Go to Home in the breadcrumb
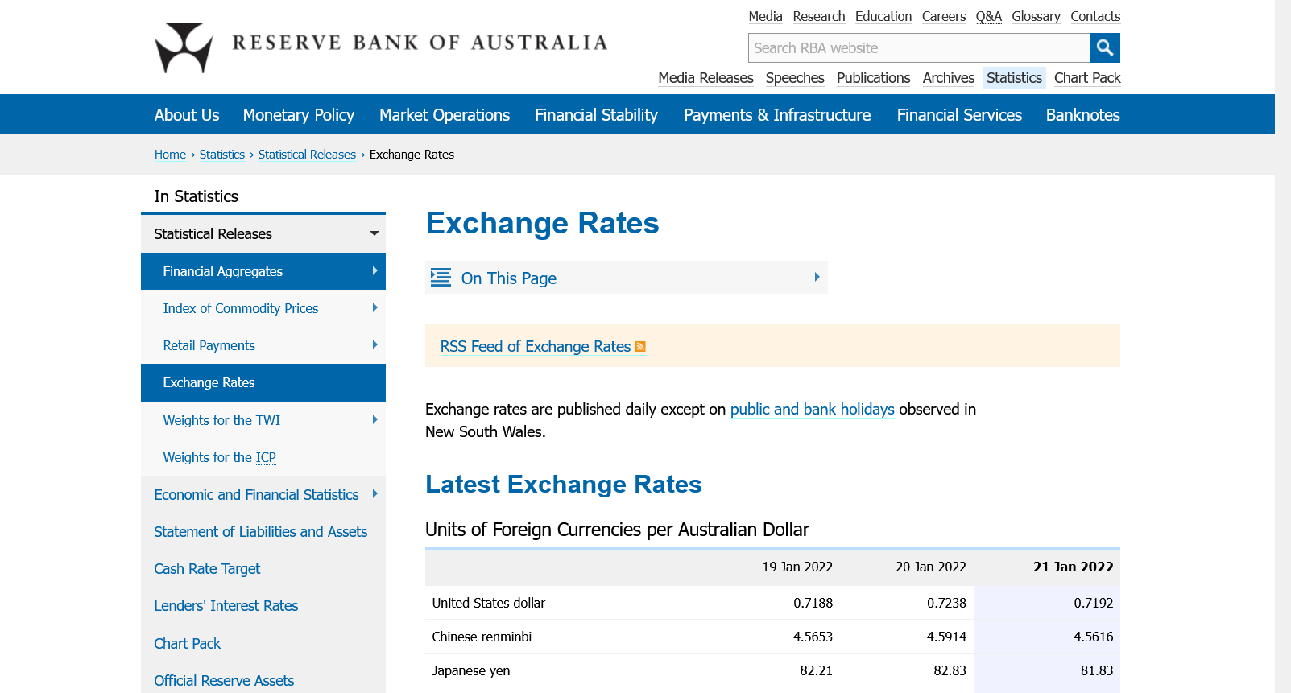Viewport: 1291px width, 693px height. [x=170, y=155]
